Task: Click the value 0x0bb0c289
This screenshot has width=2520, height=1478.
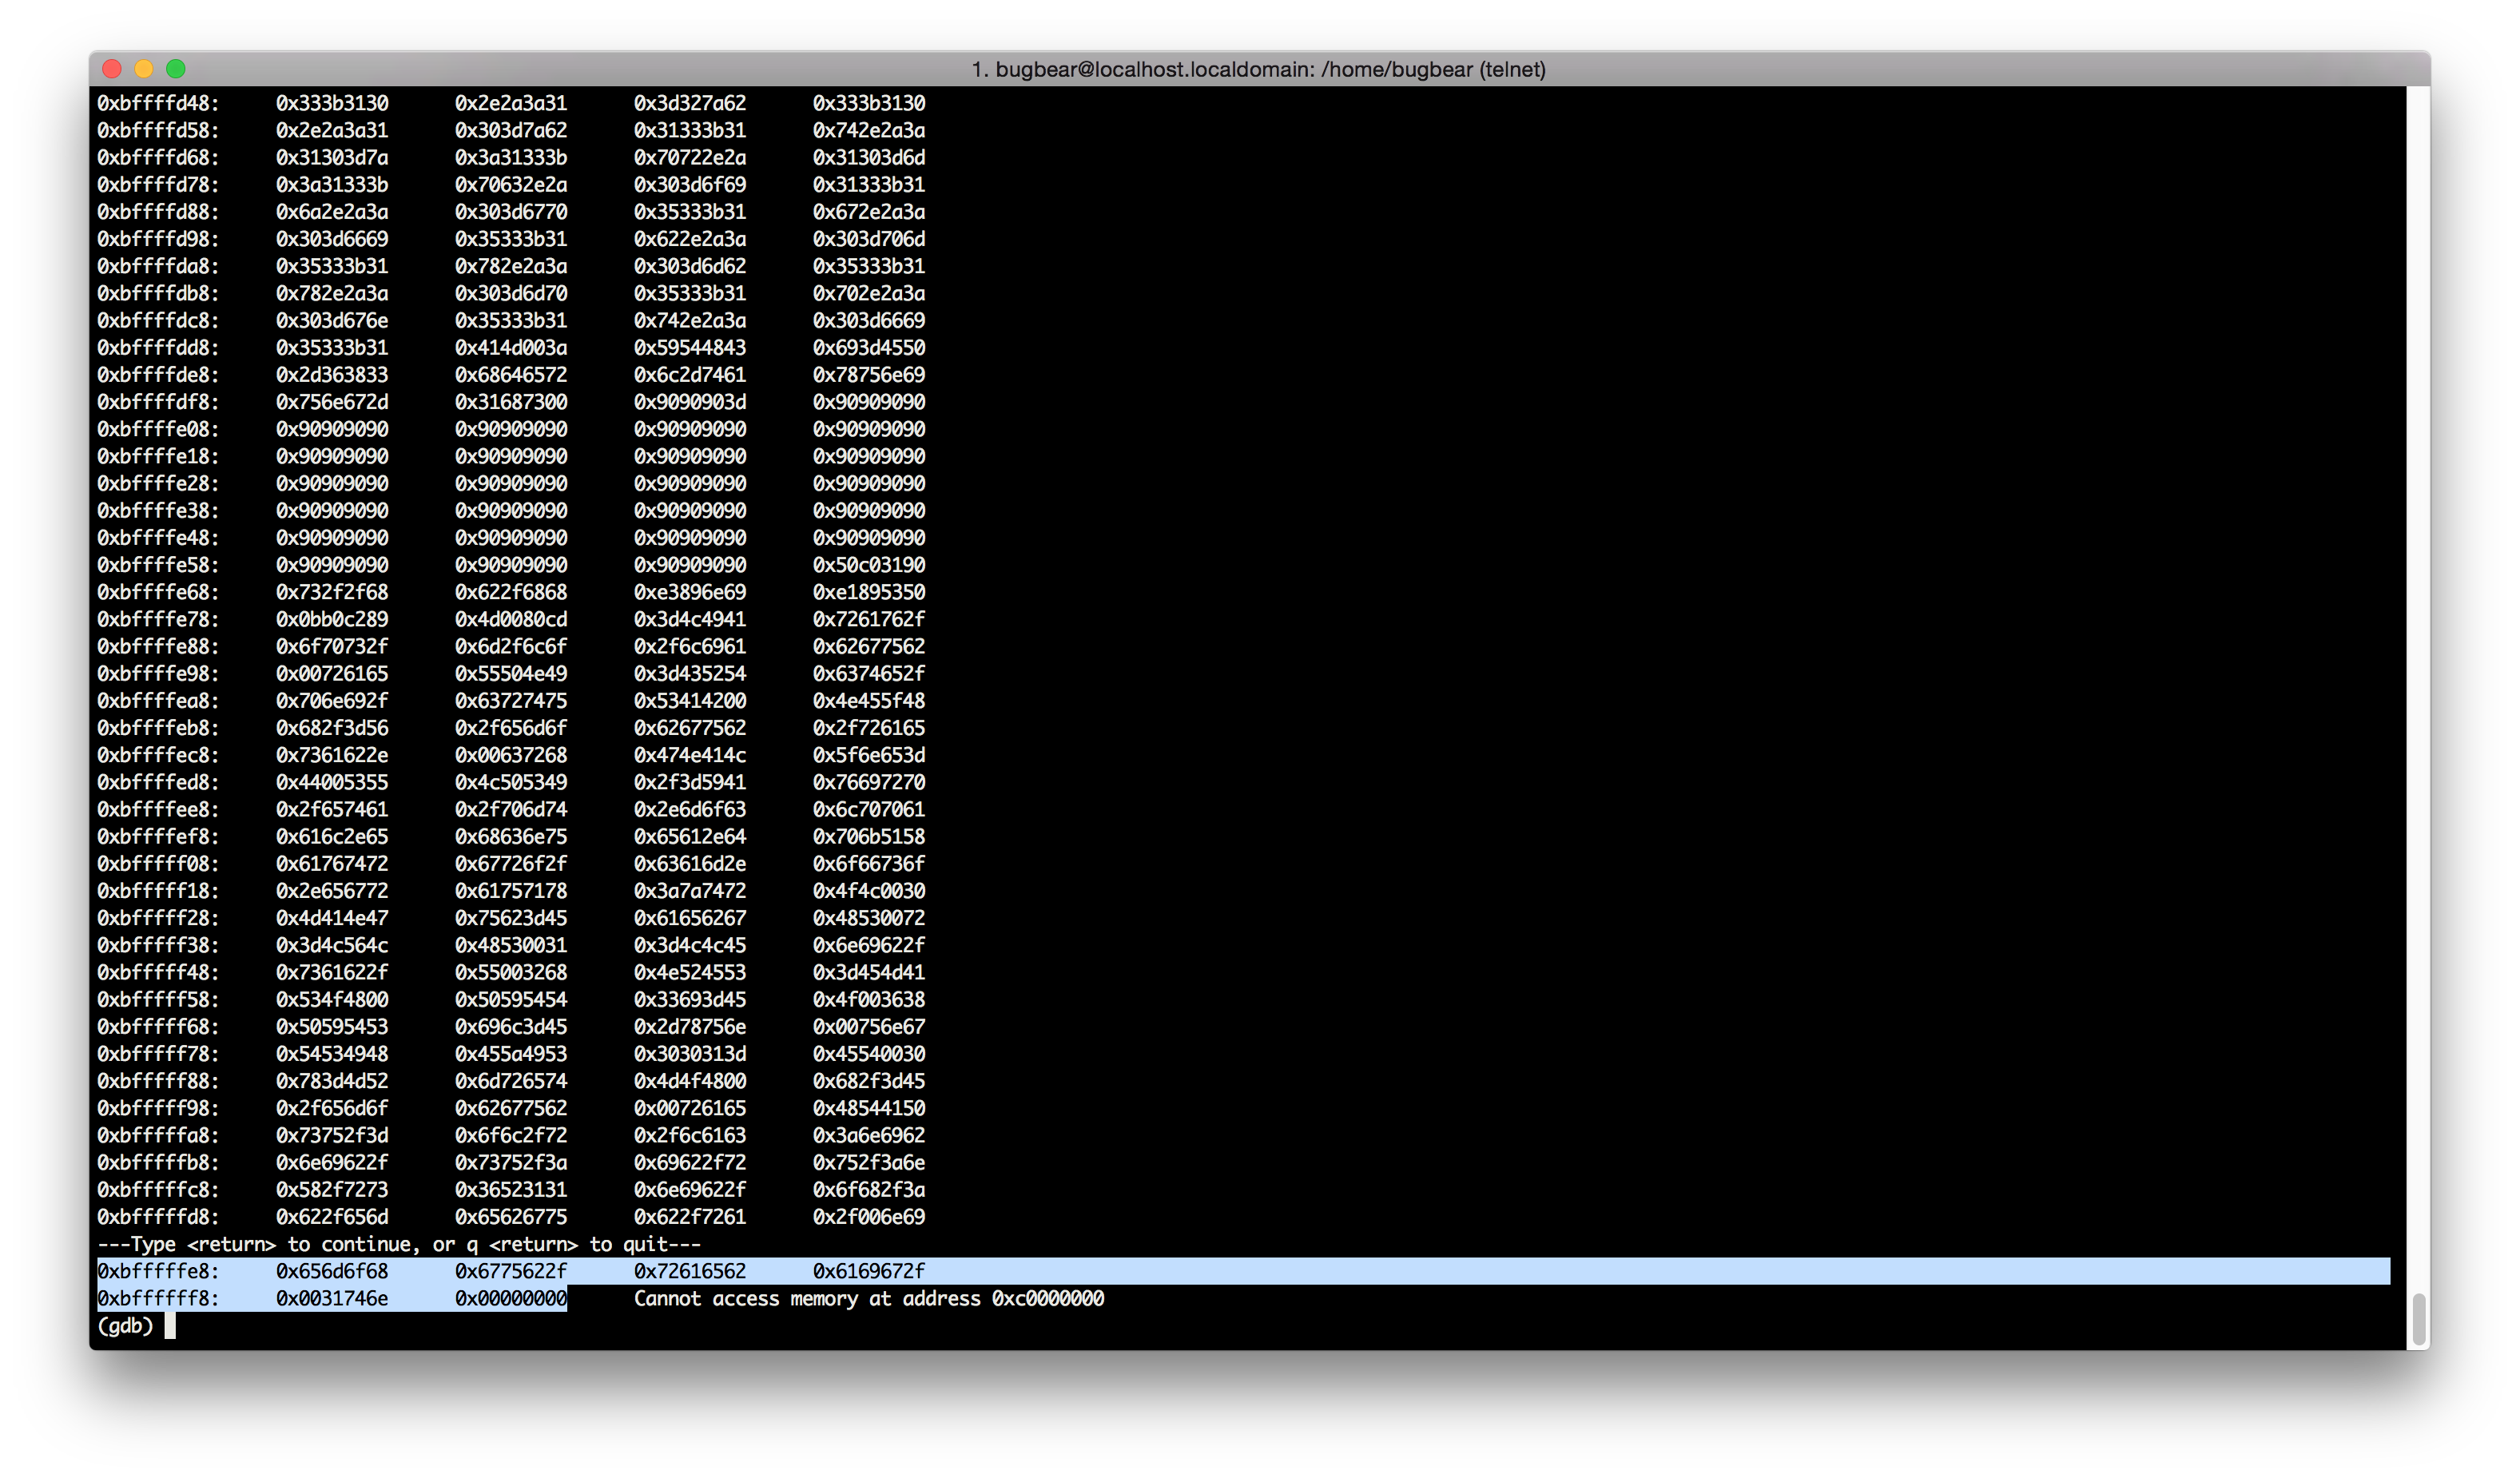Action: pos(332,619)
